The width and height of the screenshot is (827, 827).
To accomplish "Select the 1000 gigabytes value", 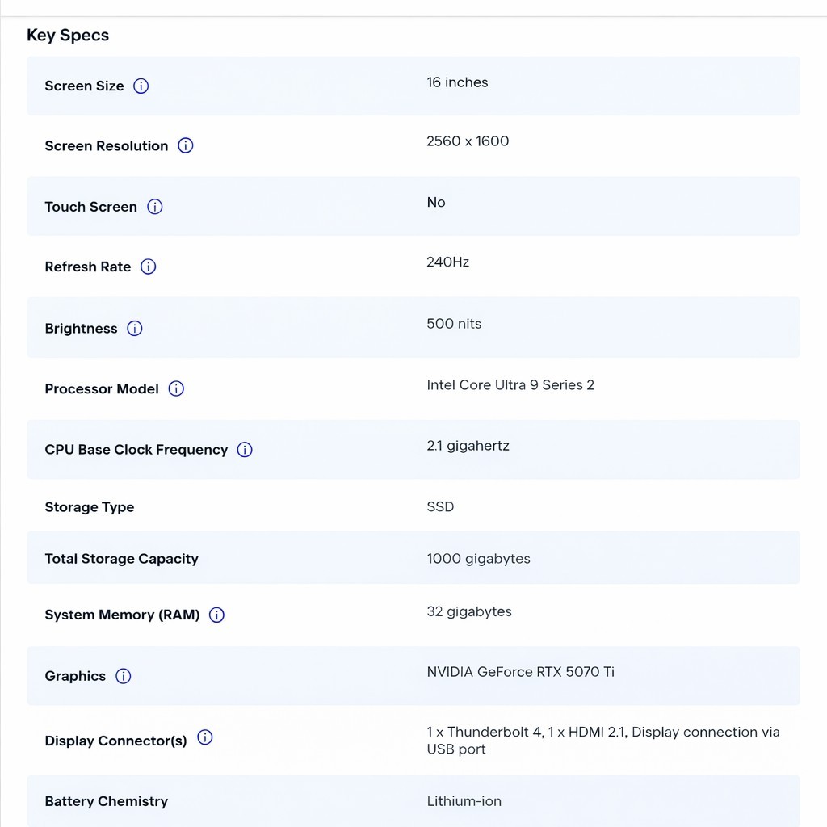I will pyautogui.click(x=478, y=559).
